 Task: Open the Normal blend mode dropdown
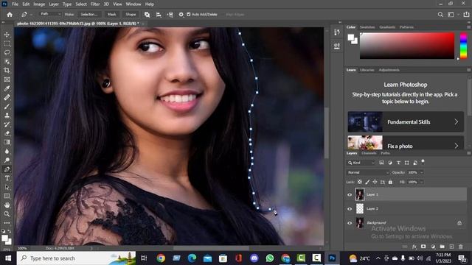tap(368, 172)
